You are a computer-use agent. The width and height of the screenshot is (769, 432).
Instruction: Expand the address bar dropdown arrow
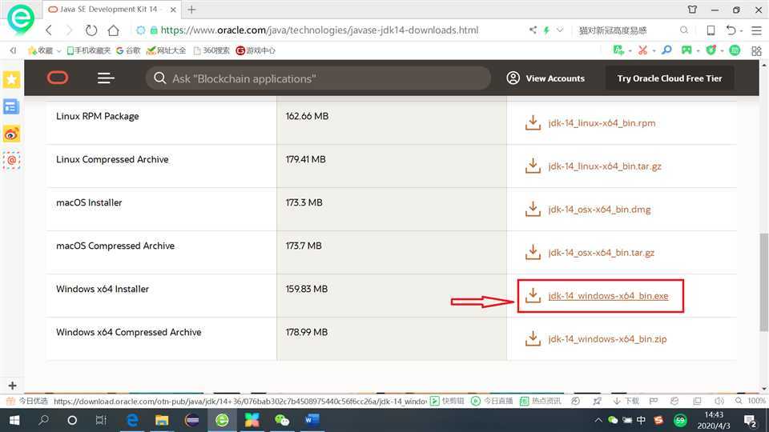pyautogui.click(x=560, y=30)
